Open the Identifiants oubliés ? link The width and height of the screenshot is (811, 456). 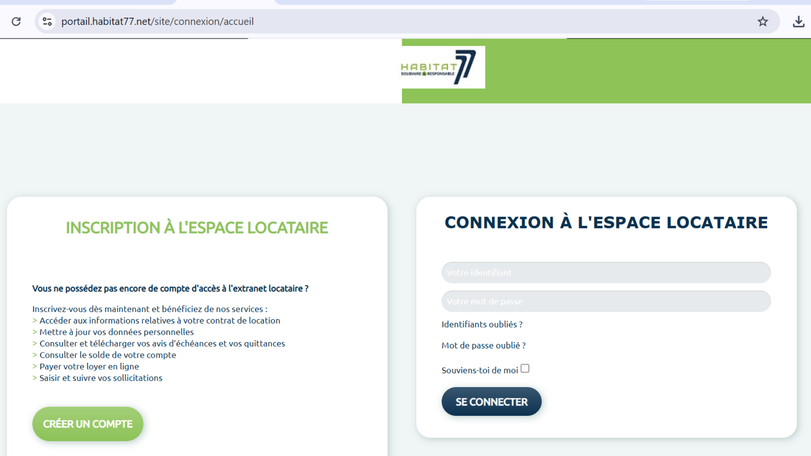coord(482,324)
